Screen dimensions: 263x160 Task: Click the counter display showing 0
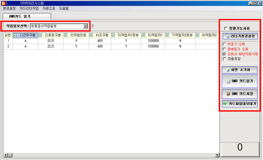click(x=240, y=149)
